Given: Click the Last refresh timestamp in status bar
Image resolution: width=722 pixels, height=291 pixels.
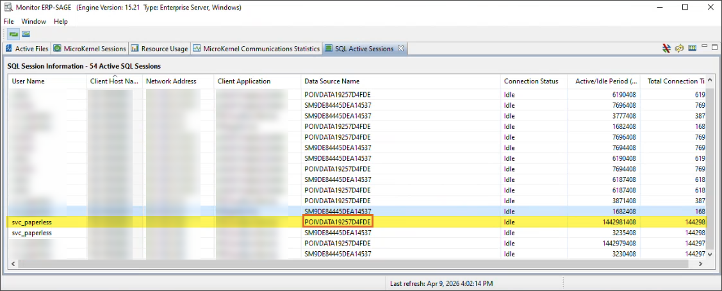Looking at the screenshot, I should click(441, 283).
